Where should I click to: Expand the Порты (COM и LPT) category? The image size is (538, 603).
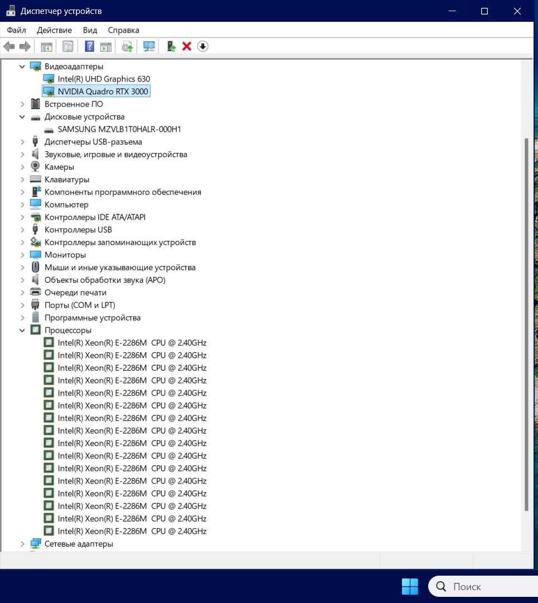pyautogui.click(x=22, y=305)
